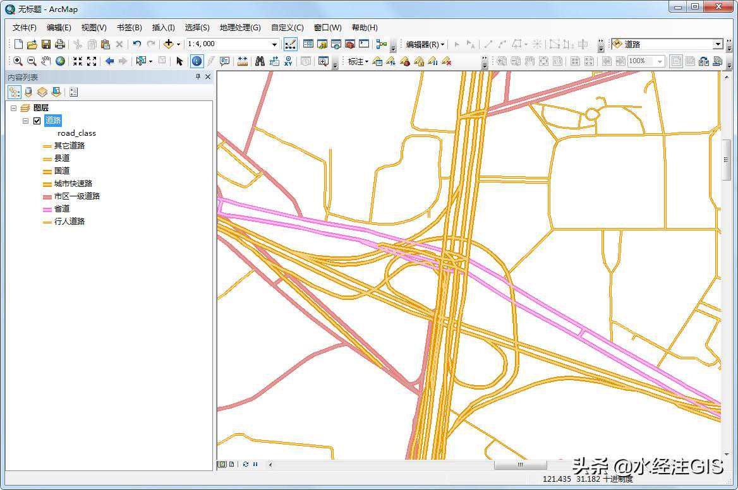The height and width of the screenshot is (490, 738).
Task: Click the Full Extent globe icon
Action: 60,61
